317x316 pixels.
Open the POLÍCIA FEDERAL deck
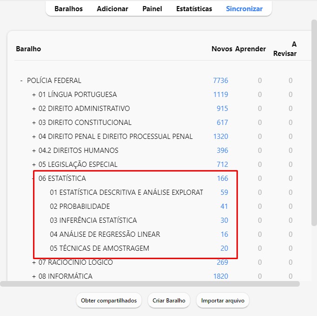click(x=54, y=81)
